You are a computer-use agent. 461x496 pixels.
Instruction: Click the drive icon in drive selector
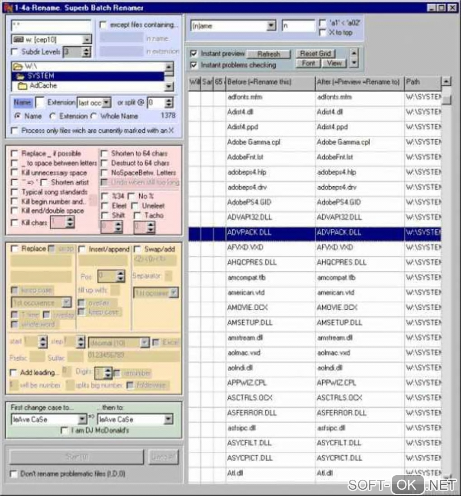(x=19, y=39)
